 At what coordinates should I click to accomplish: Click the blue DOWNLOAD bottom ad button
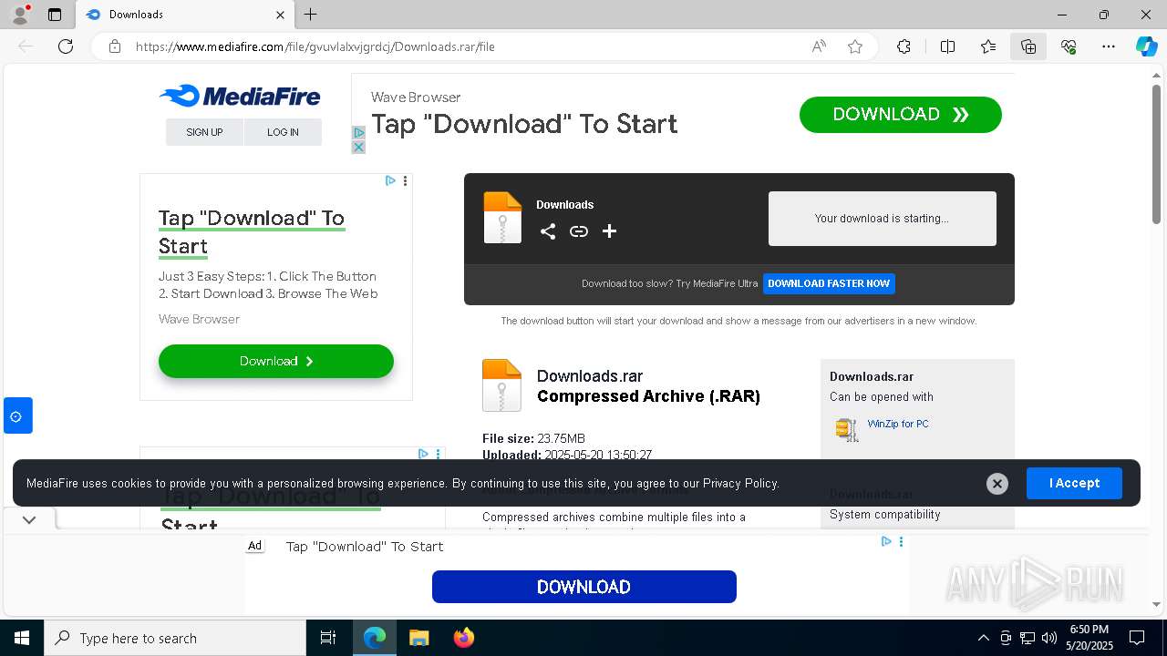pyautogui.click(x=583, y=587)
